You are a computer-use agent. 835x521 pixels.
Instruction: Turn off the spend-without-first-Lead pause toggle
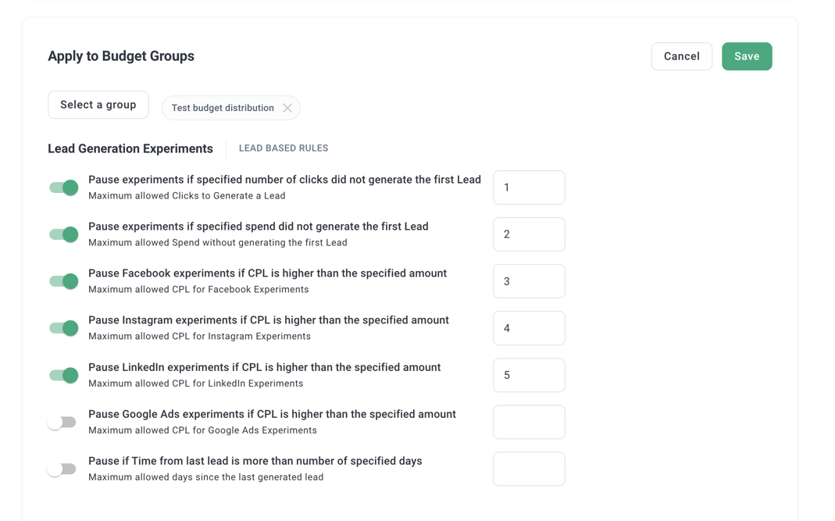(x=63, y=234)
